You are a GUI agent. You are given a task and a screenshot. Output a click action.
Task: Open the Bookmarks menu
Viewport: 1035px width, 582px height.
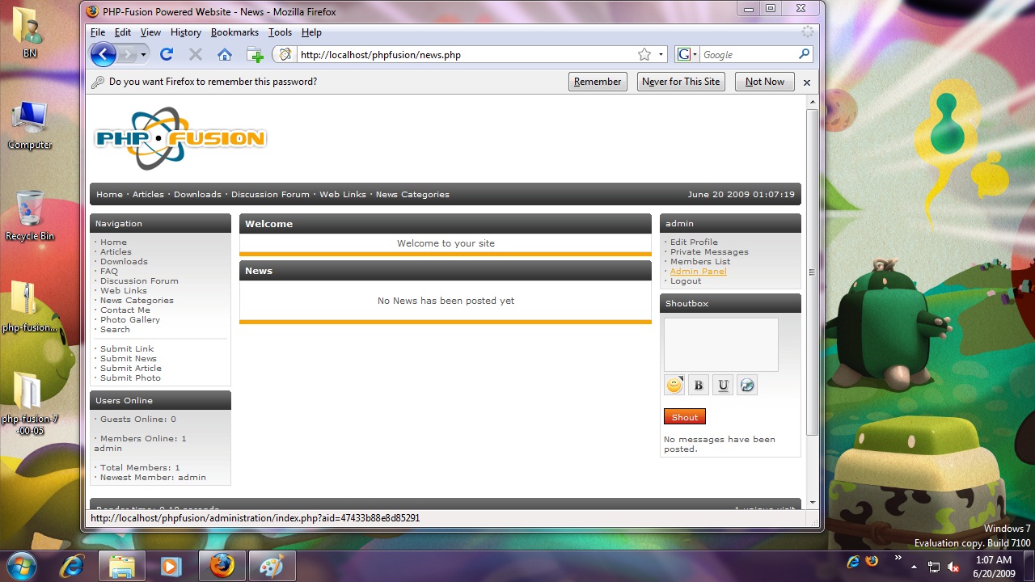click(234, 32)
